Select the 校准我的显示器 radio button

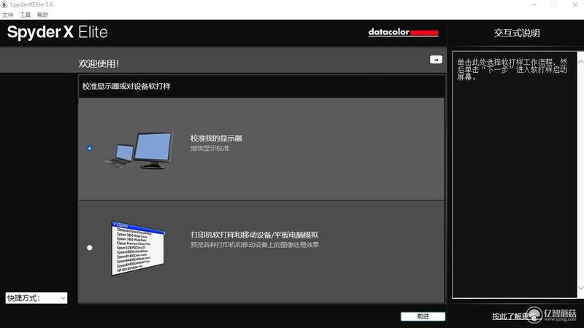pos(89,148)
